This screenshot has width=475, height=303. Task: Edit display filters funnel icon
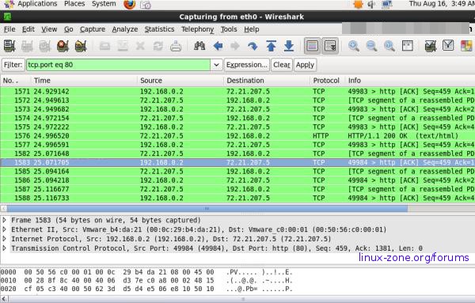pos(448,46)
